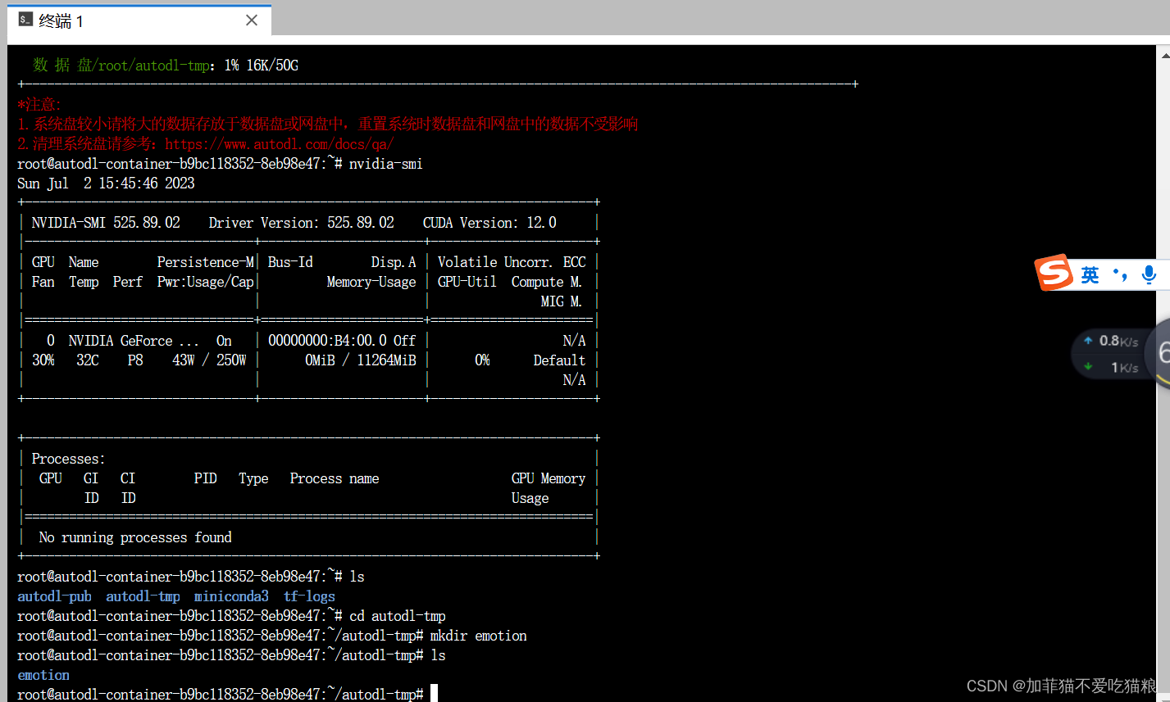
Task: Click the upload speed 0.8K/s indicator
Action: tap(1111, 341)
